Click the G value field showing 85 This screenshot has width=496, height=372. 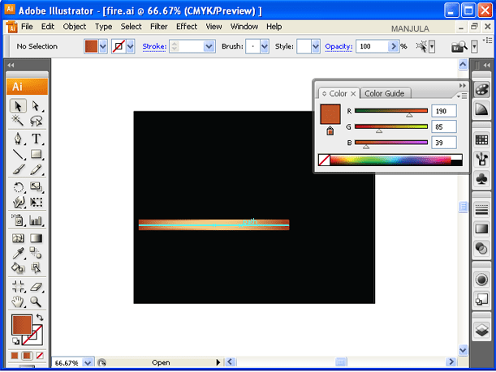coord(444,126)
